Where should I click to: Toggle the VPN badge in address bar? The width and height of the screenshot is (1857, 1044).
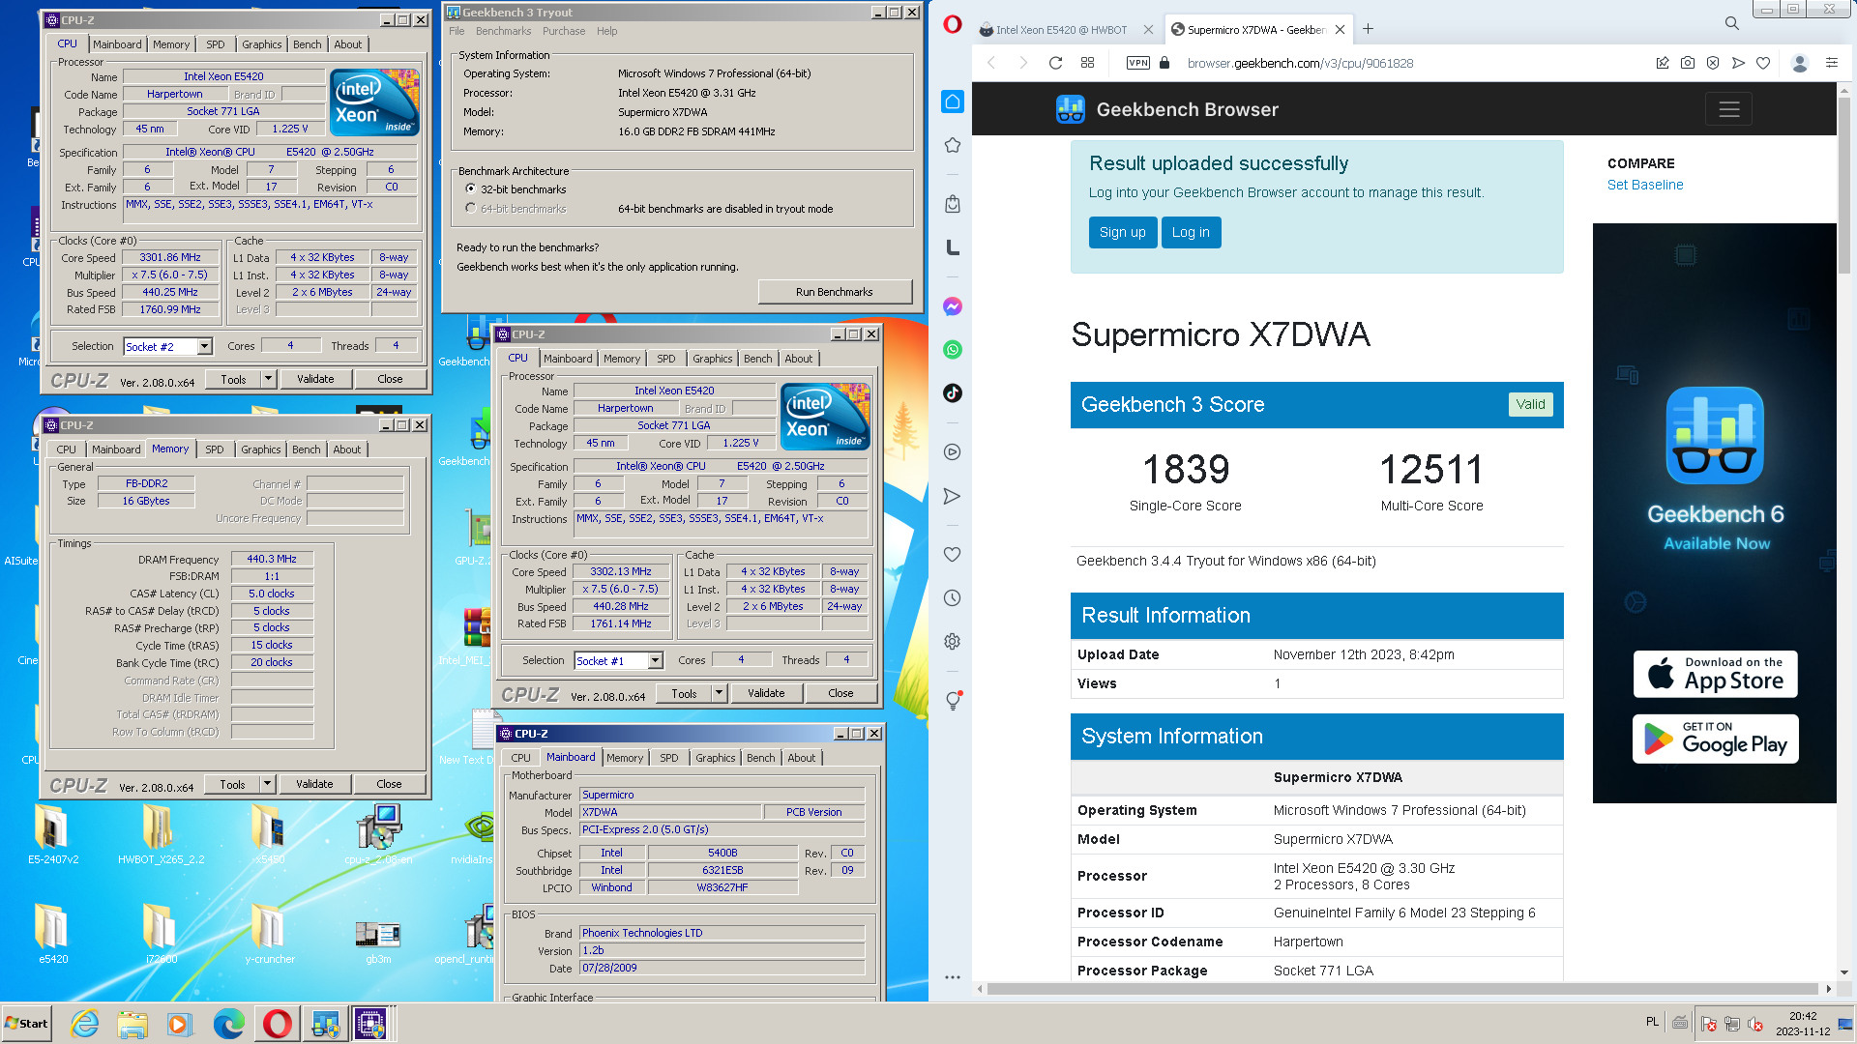point(1138,63)
